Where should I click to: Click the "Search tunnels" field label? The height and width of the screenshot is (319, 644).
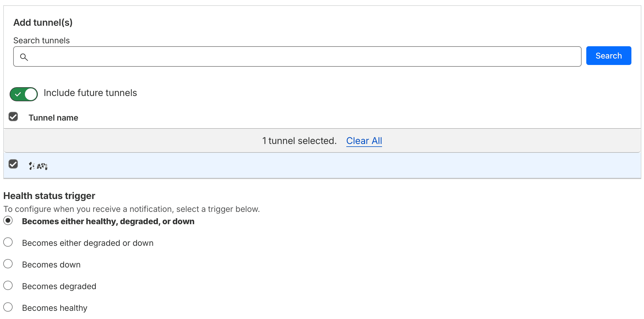(42, 40)
